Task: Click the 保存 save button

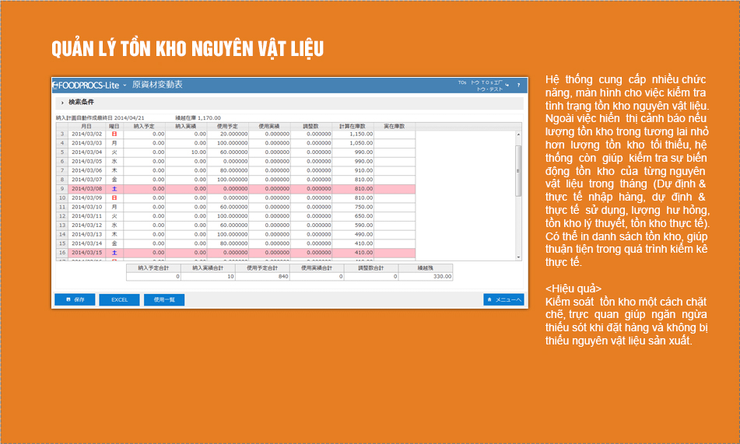Action: (75, 299)
